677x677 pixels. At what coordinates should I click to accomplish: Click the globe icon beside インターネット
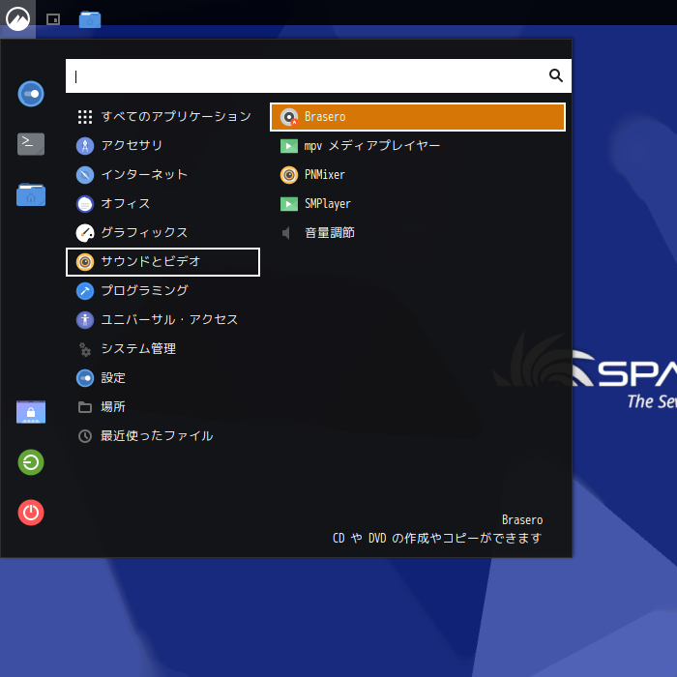[x=85, y=175]
